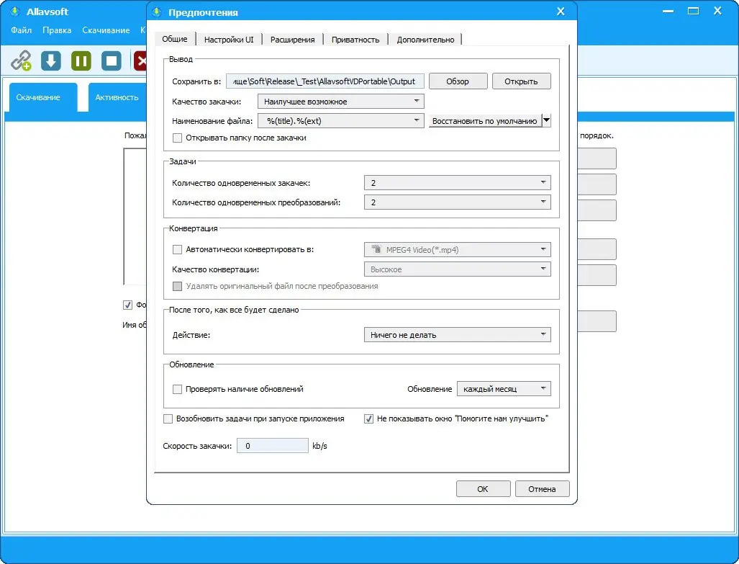739x564 pixels.
Task: Click the green pause icon
Action: 80,61
